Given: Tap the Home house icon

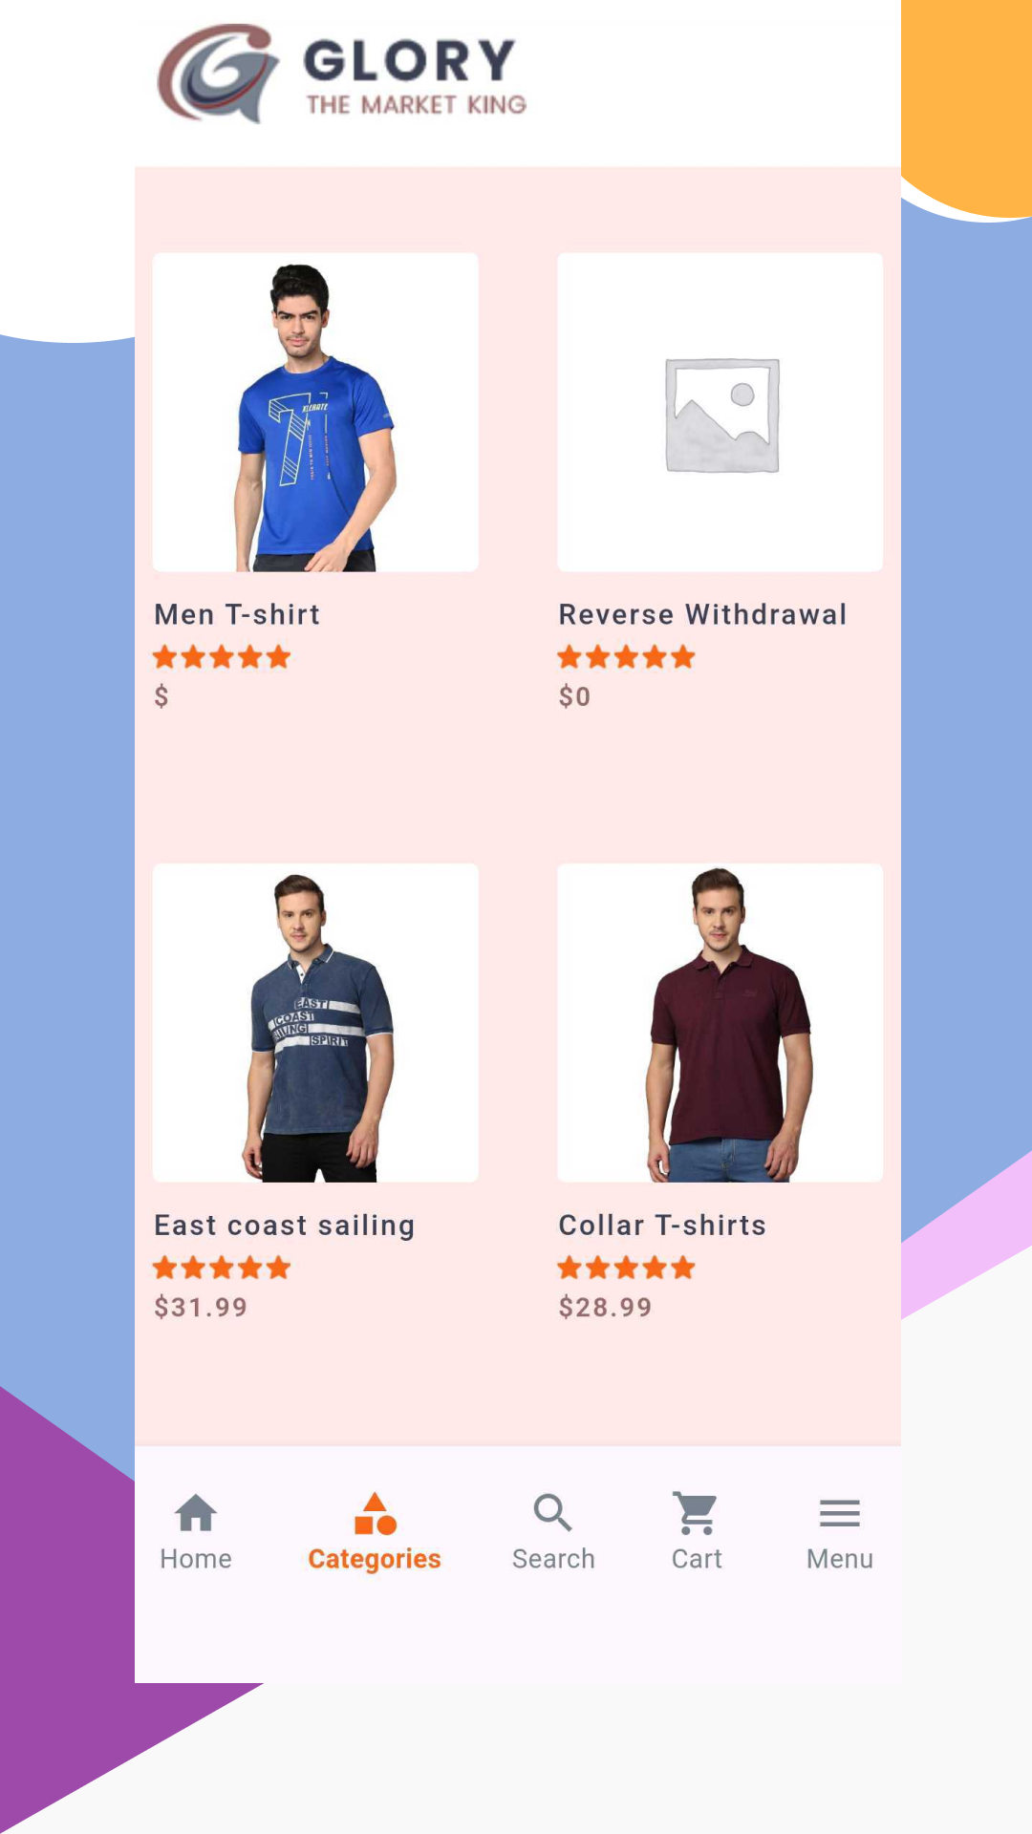Looking at the screenshot, I should point(196,1513).
